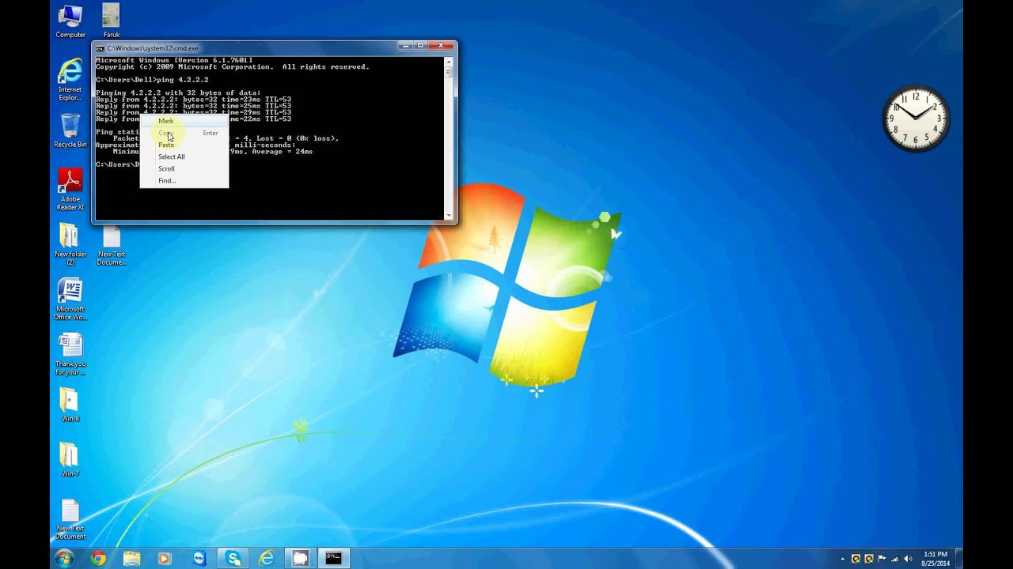
Task: Click the cmd.exe window title bar text
Action: click(x=153, y=48)
